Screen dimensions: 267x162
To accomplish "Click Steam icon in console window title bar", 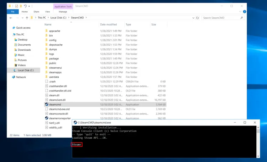I will click(75, 122).
